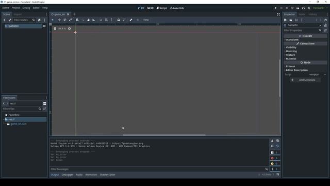
Task: Copy the output log selection
Action: [x=277, y=141]
